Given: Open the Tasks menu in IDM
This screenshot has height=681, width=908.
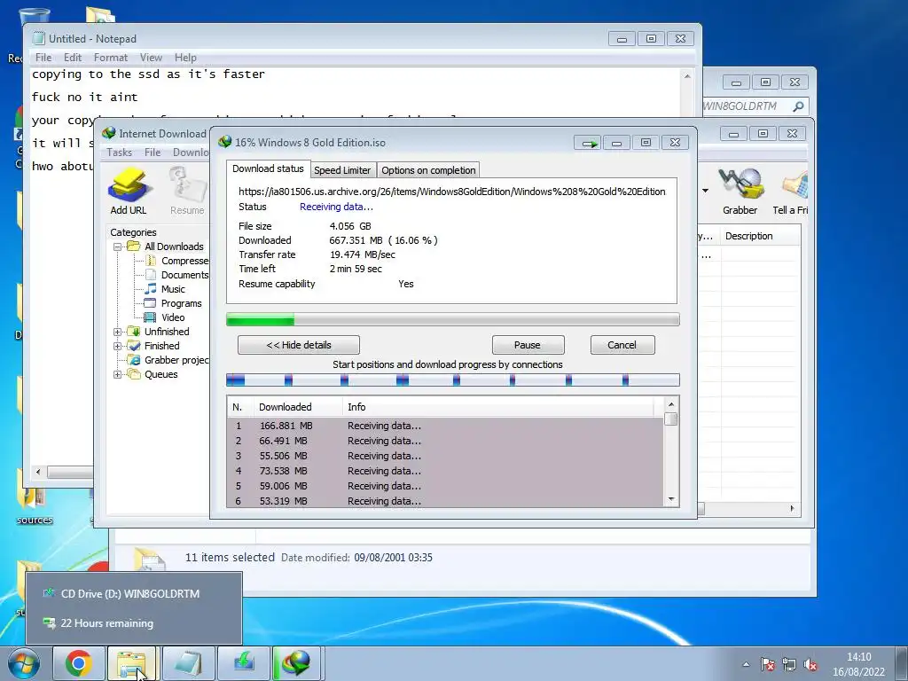Looking at the screenshot, I should click(120, 153).
